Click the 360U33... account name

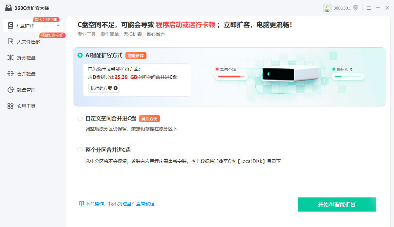coord(342,8)
